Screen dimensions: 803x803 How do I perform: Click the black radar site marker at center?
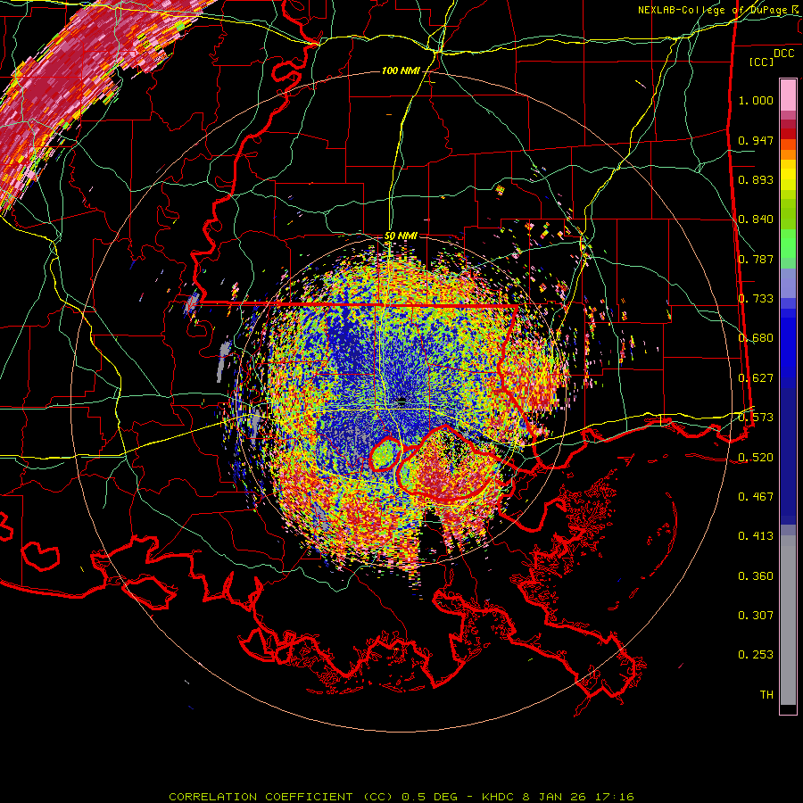pos(402,400)
